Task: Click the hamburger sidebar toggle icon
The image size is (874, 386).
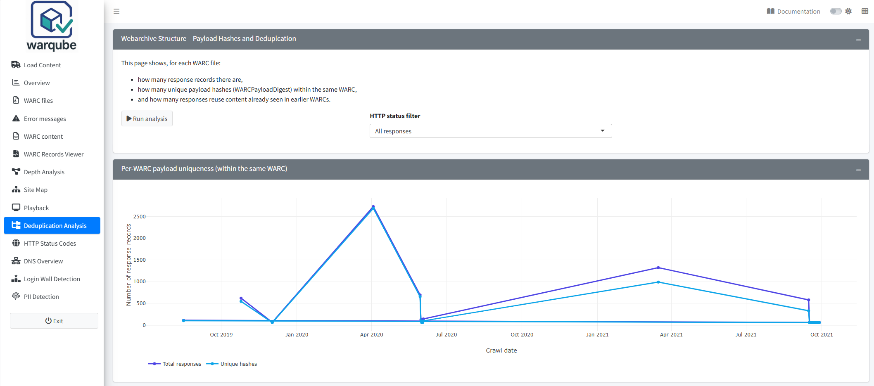Action: coord(116,11)
